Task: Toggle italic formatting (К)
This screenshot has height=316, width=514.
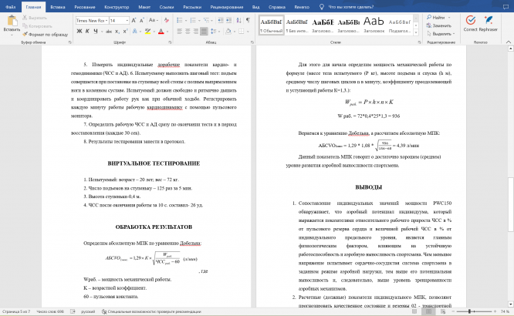Action: pos(87,31)
